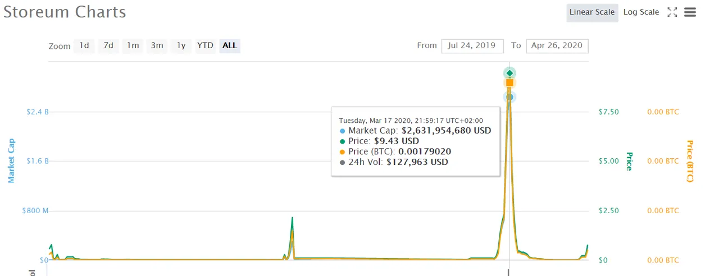Click the Market Cap axis title

click(x=11, y=161)
